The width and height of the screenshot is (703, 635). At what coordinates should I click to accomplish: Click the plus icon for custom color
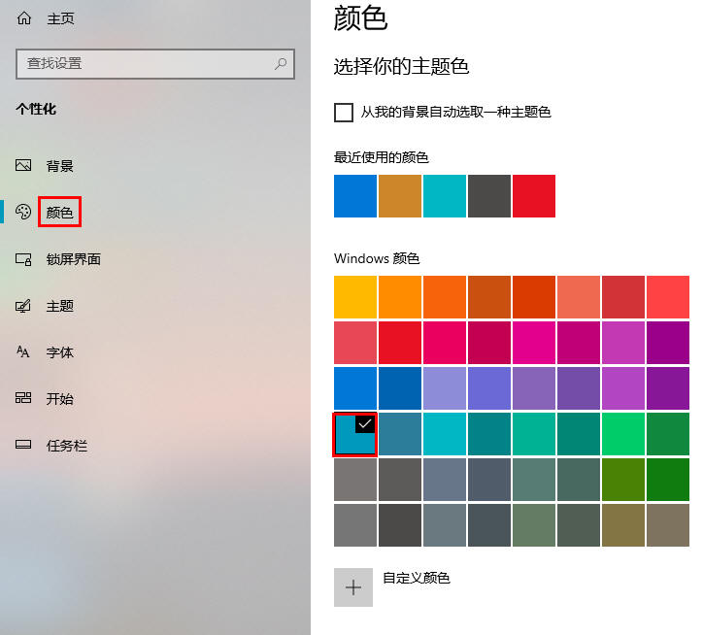click(353, 587)
